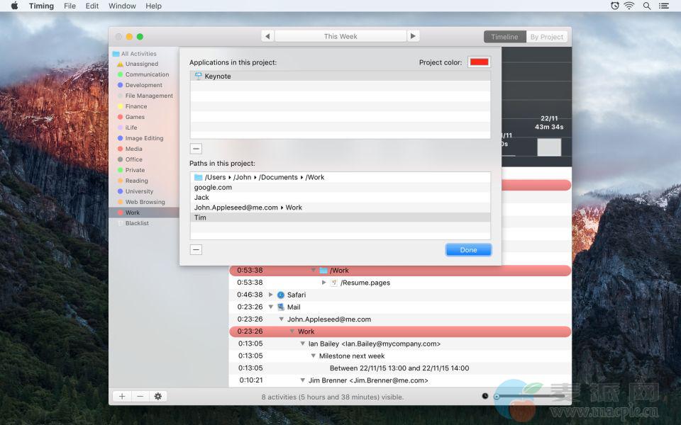
Task: Add a new project with plus button
Action: pyautogui.click(x=122, y=397)
